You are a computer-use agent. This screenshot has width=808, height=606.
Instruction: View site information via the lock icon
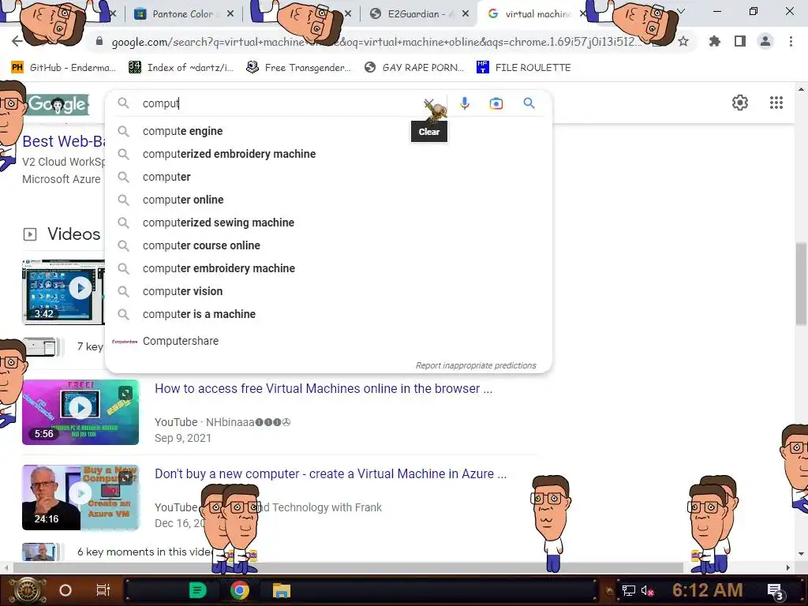click(x=99, y=42)
